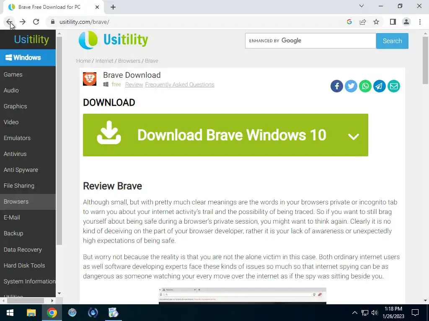Screen dimensions: 429x321
Task: Reload the page with the refresh icon
Action: 36,22
